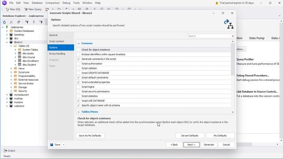Clear the options search with red X
This screenshot has height=159, width=283.
tap(233, 36)
